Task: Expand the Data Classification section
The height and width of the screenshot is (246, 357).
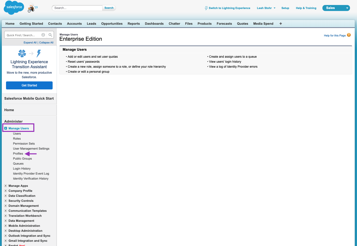Action: coord(6,196)
